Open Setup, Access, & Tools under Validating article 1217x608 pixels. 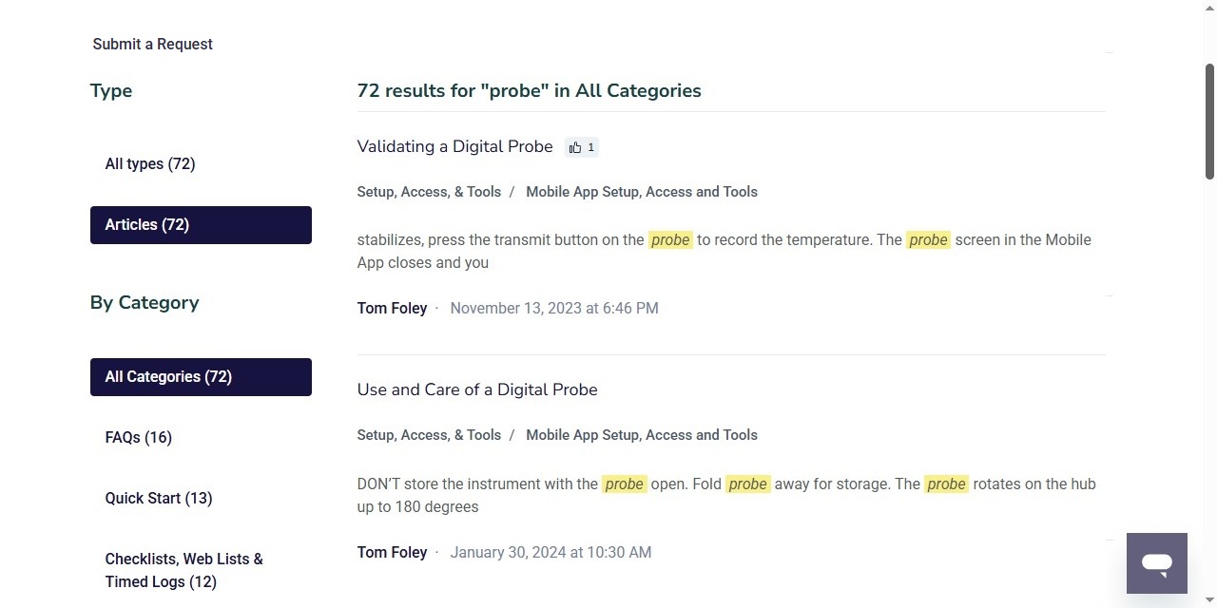tap(429, 192)
